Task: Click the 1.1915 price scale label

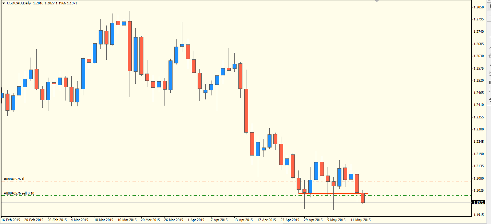Action: pos(479,215)
